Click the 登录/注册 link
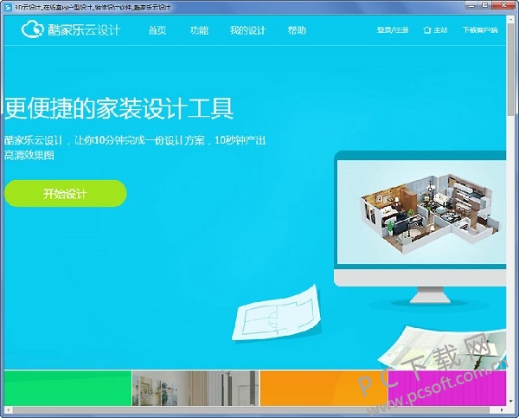Image resolution: width=519 pixels, height=418 pixels. point(393,30)
